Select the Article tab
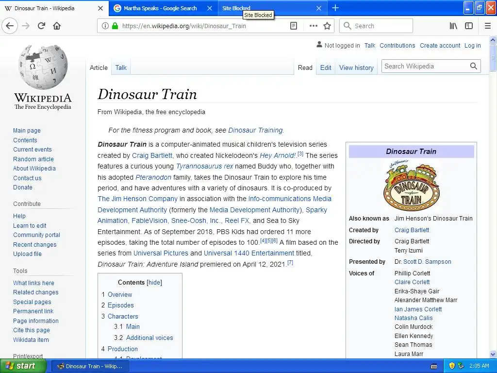Viewport: 497px width, 373px height. click(99, 68)
